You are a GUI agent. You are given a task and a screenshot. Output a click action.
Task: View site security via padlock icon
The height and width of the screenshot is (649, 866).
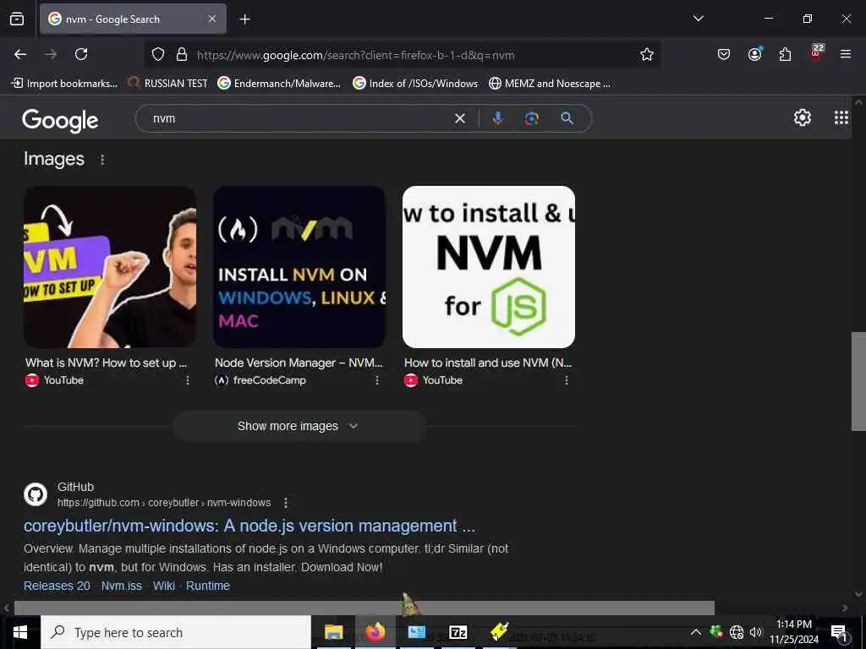click(182, 55)
